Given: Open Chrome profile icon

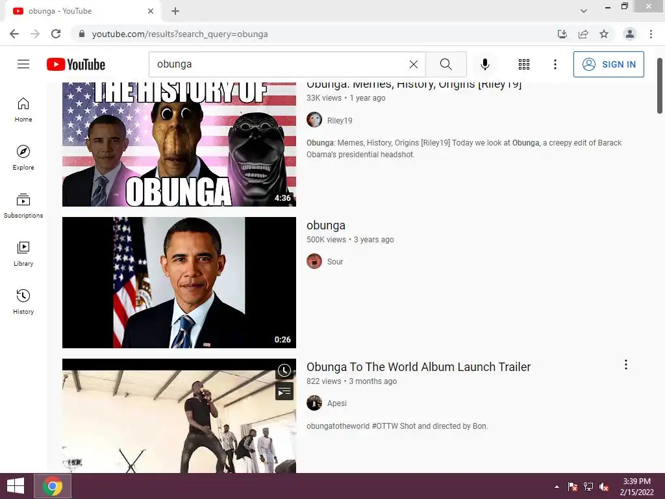Looking at the screenshot, I should tap(630, 34).
